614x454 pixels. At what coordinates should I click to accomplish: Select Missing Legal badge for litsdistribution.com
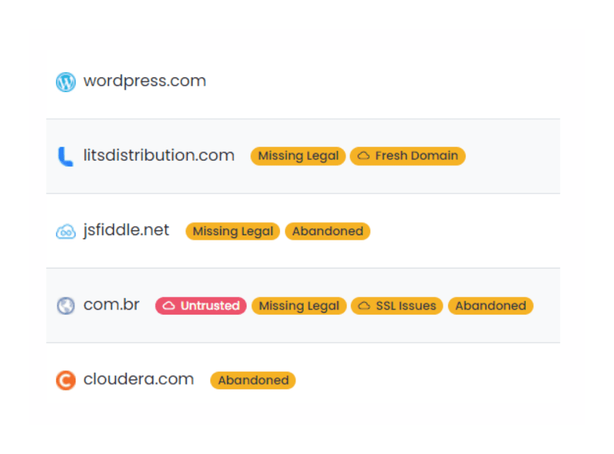pyautogui.click(x=298, y=156)
